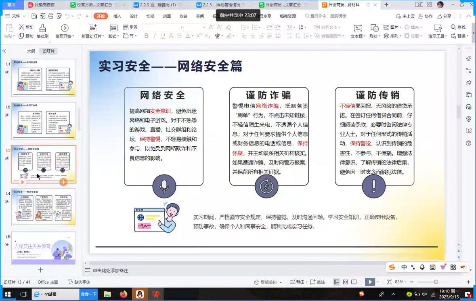This screenshot has width=476, height=301.
Task: Click the New Slide (新建幻灯片) icon
Action: [92, 28]
